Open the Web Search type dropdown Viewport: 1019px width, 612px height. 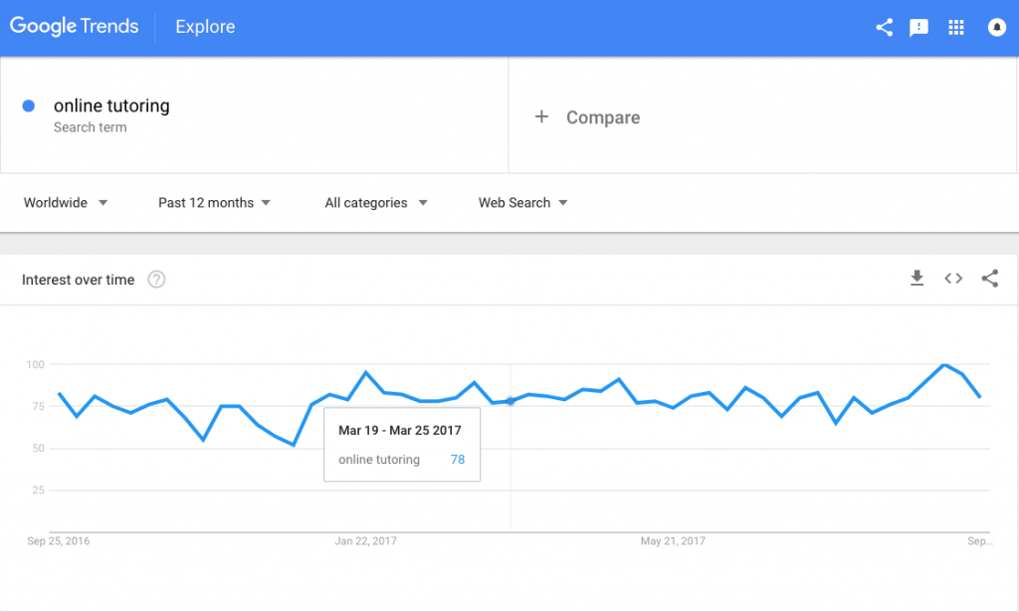point(523,203)
